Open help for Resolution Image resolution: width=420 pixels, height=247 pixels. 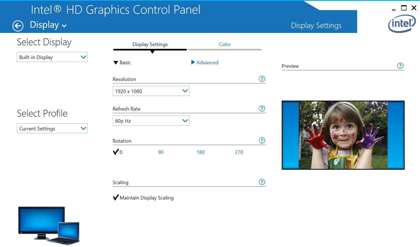(x=262, y=79)
